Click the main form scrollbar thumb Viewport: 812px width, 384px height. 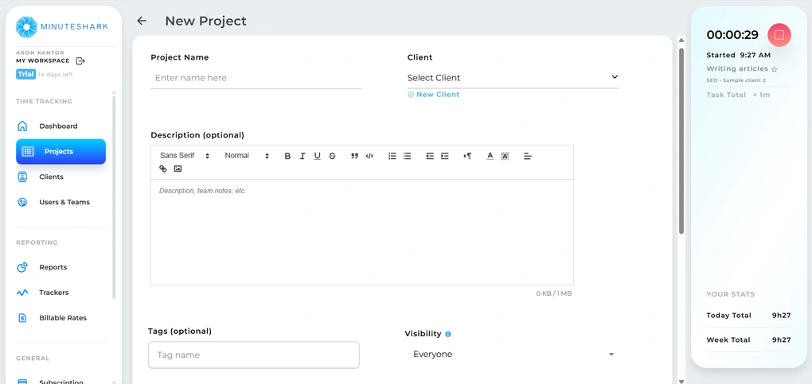point(681,140)
